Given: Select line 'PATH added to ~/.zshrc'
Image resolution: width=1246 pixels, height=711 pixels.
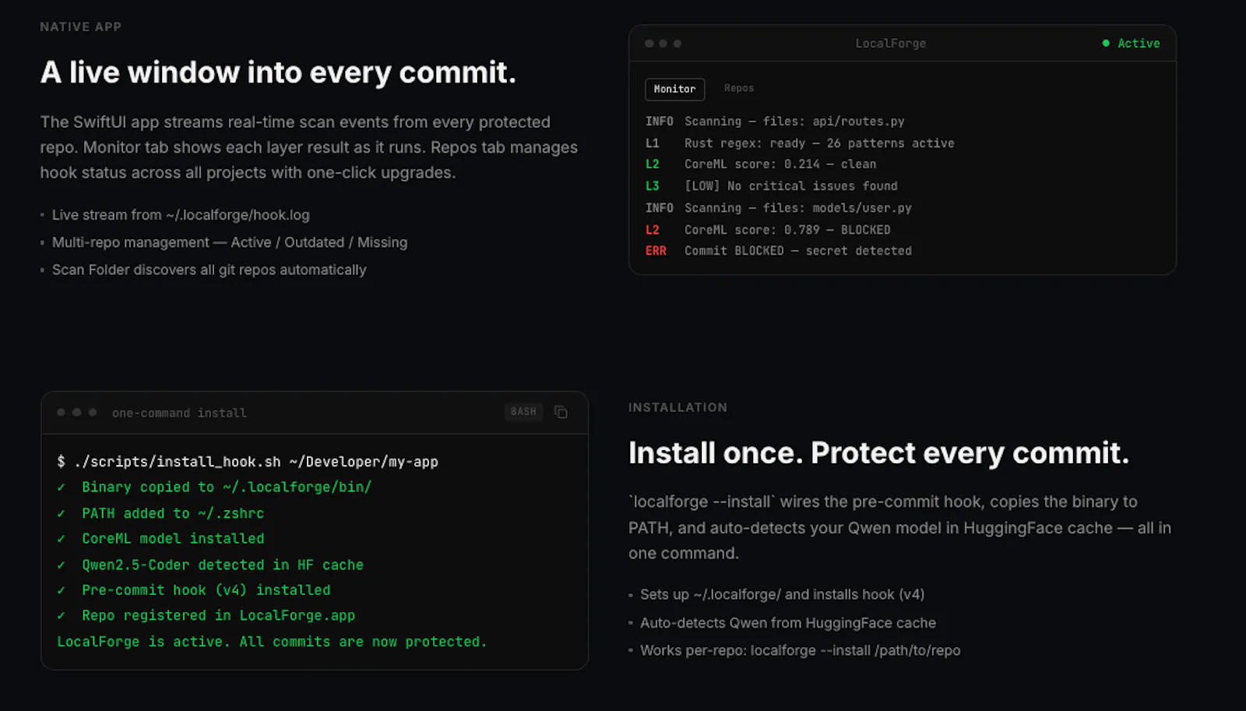Looking at the screenshot, I should click(173, 513).
